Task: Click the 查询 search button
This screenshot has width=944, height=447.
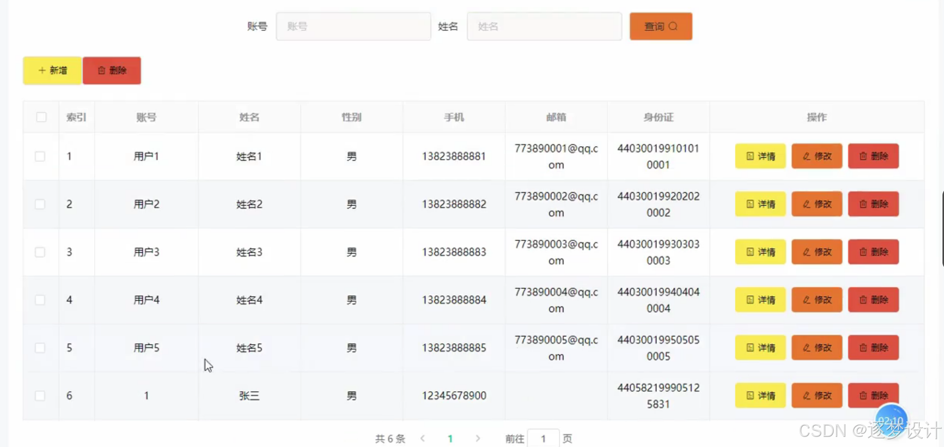Action: 660,26
